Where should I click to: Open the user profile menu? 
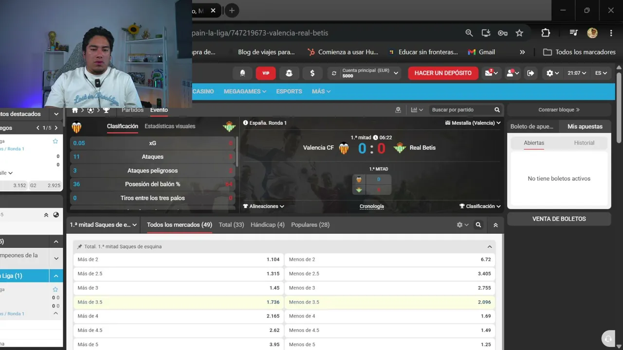point(513,73)
